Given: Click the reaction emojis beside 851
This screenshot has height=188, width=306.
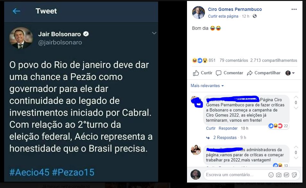Looking at the screenshot, I should point(200,61).
